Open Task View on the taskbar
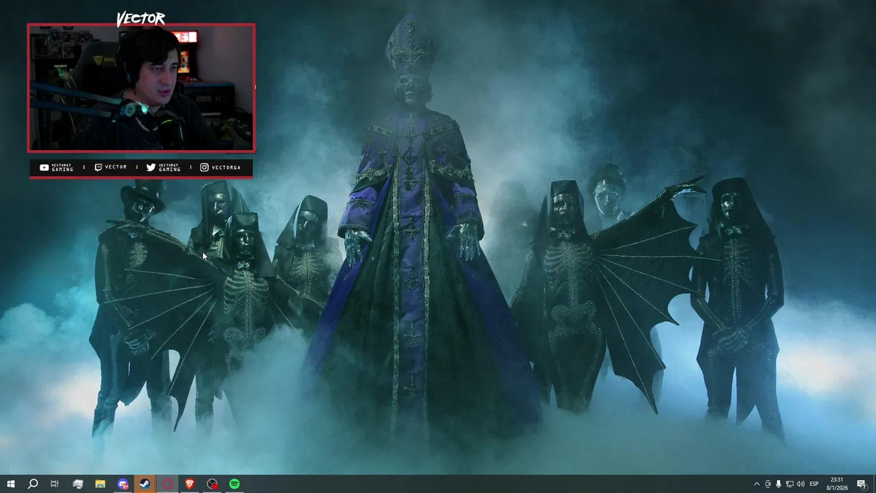Viewport: 876px width, 493px height. click(x=55, y=484)
